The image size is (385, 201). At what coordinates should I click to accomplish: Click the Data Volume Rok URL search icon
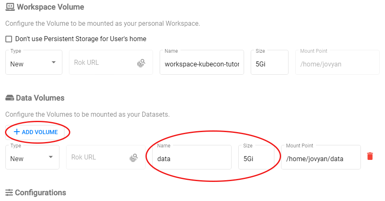133,158
